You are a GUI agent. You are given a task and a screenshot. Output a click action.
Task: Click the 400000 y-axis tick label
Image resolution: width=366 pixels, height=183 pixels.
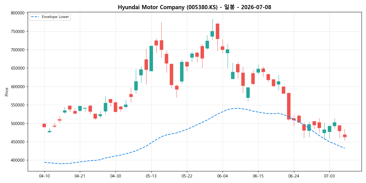coord(17,160)
